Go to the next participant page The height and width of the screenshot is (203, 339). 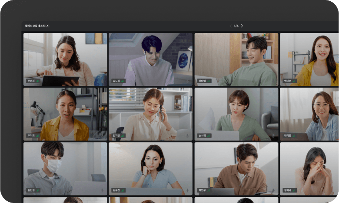(242, 26)
